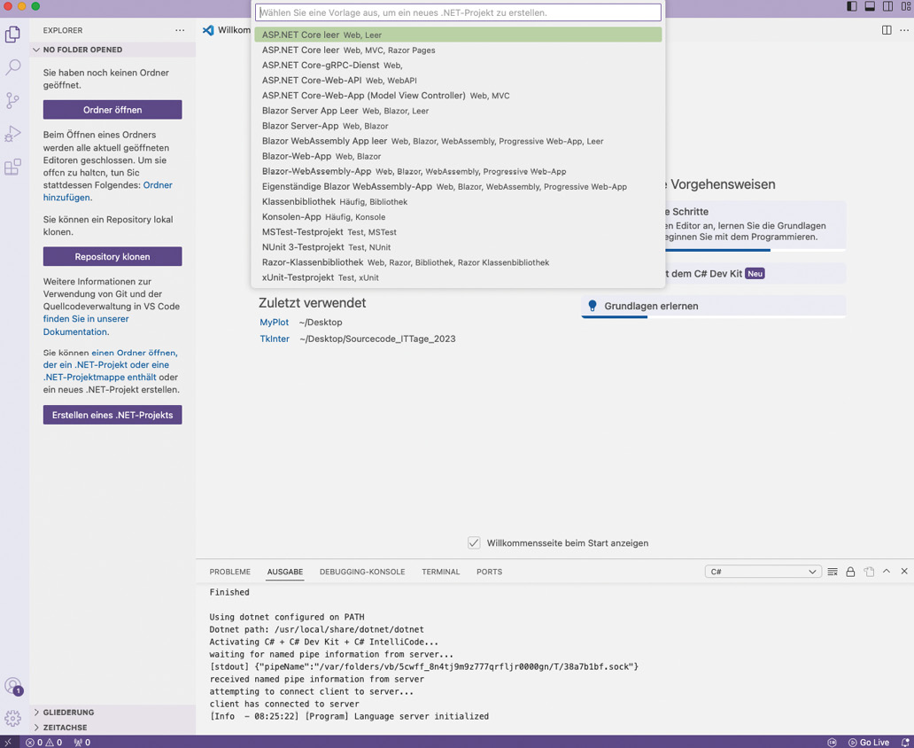
Task: Open Grundlagen erlernen walkthrough
Action: coord(714,306)
